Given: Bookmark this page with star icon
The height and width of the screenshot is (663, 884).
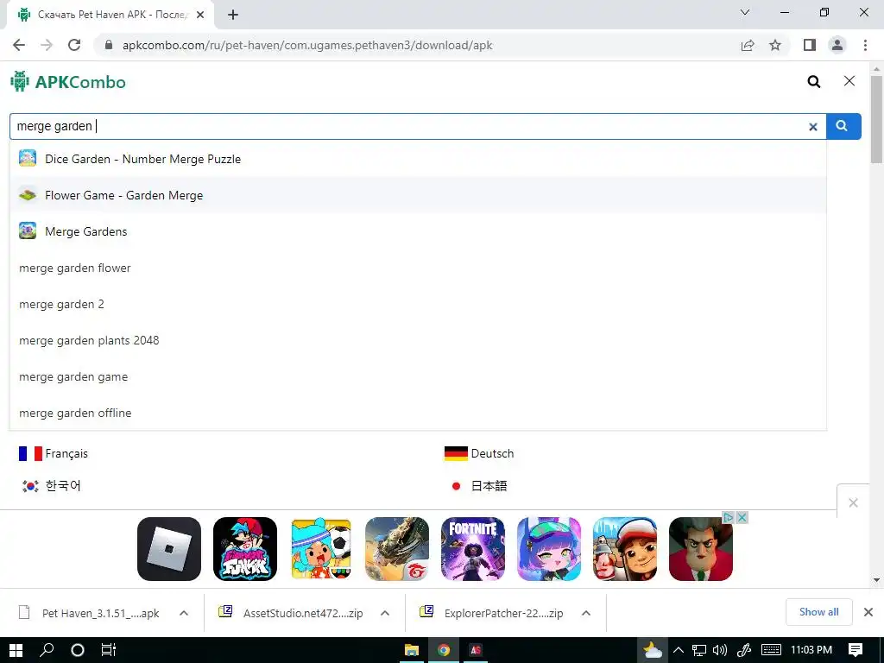Looking at the screenshot, I should click(775, 45).
